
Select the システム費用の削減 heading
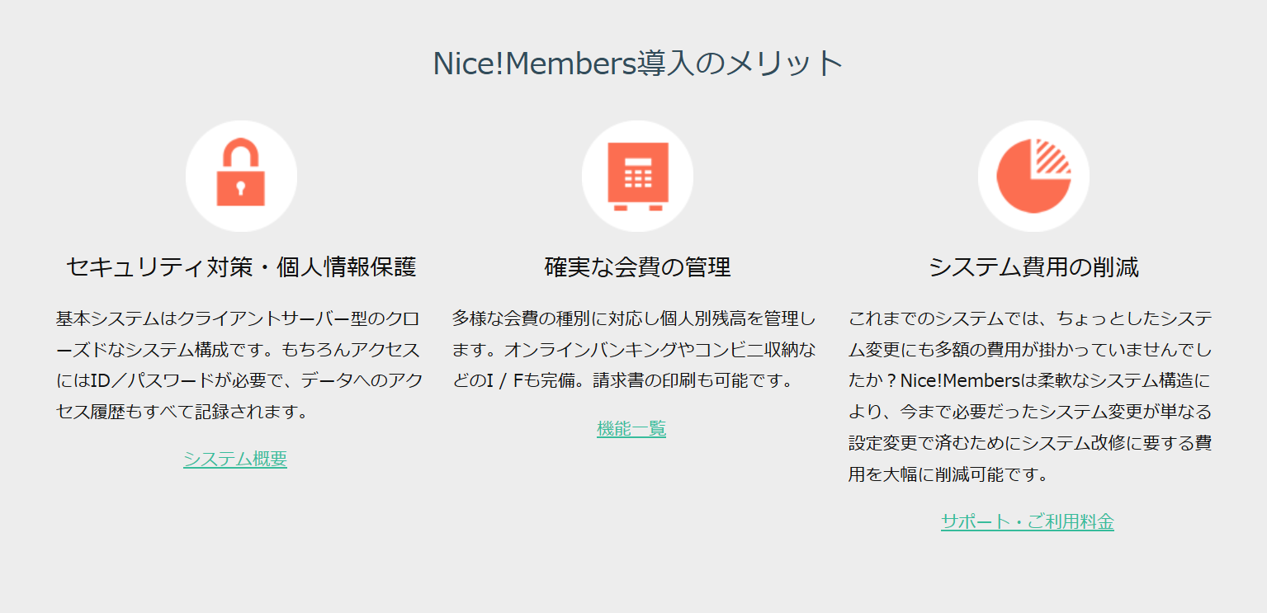[1033, 267]
